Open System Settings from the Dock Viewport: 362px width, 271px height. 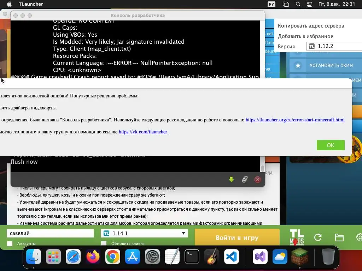(152, 256)
